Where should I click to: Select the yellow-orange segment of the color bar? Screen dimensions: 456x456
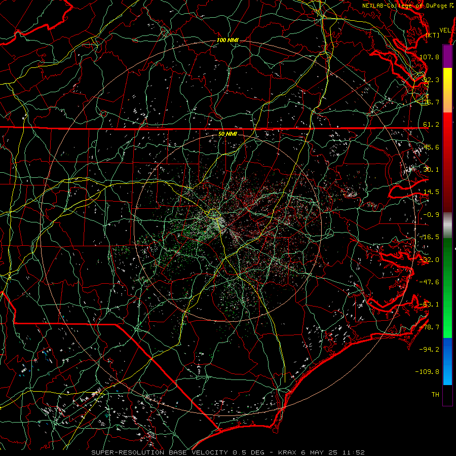(447, 90)
